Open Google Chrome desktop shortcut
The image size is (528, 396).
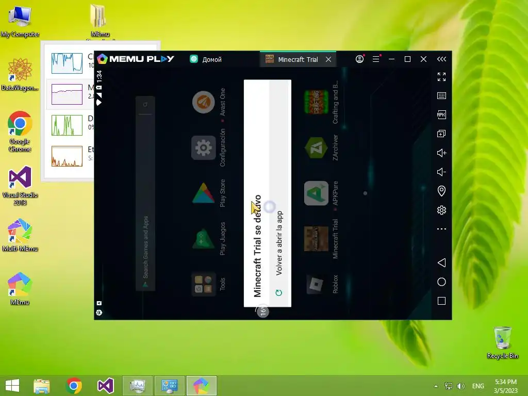coord(20,131)
